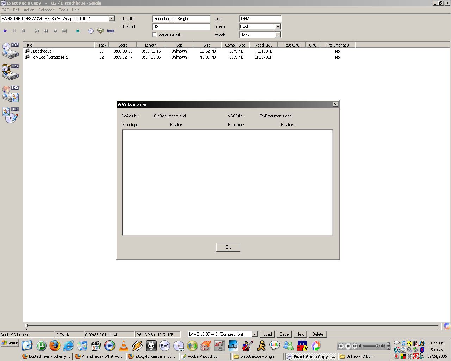Open the LAME compression profile dropdown
Image resolution: width=451 pixels, height=361 pixels.
254,334
